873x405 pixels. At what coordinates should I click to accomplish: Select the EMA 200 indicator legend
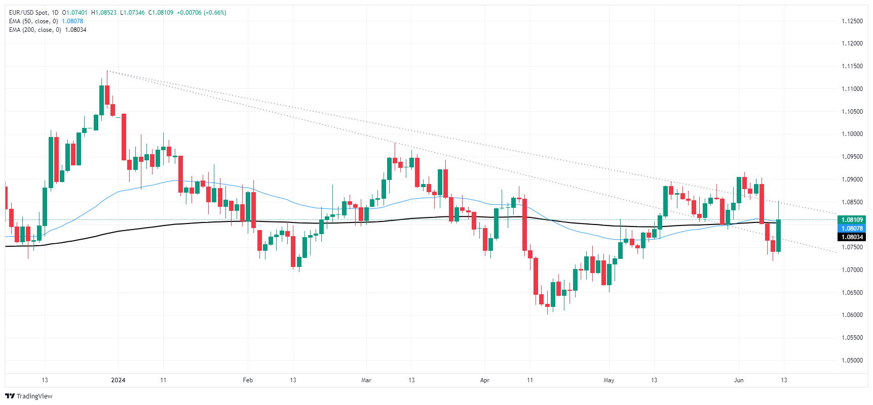35,30
